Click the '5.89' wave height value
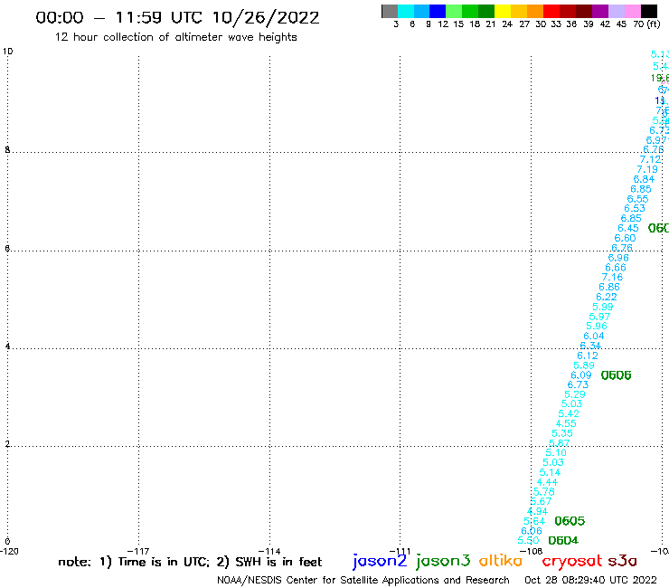This screenshot has width=669, height=588. 584,365
